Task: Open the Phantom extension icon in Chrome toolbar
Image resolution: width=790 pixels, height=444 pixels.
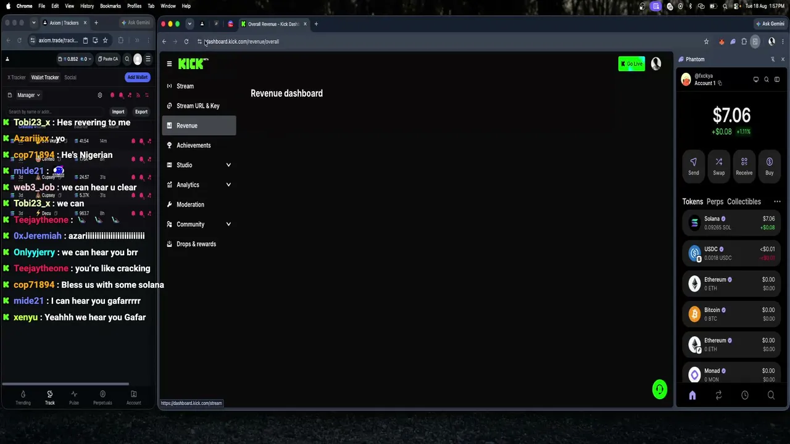Action: click(733, 42)
